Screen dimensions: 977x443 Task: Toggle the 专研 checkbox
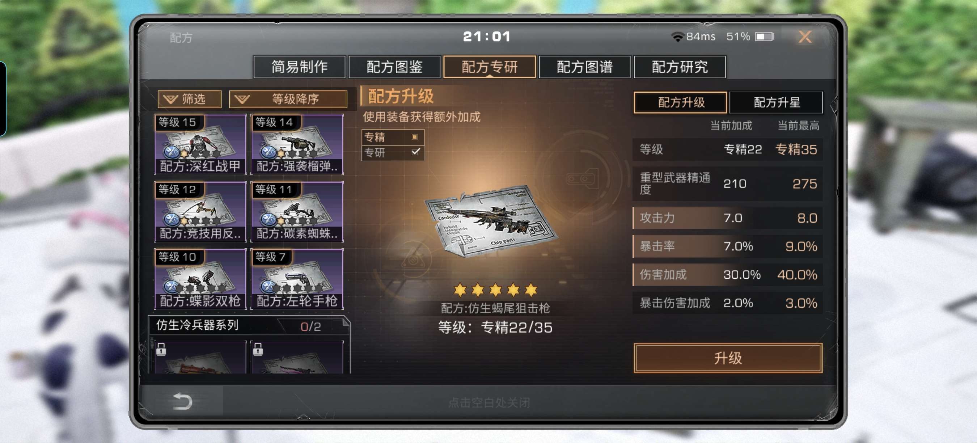(415, 152)
